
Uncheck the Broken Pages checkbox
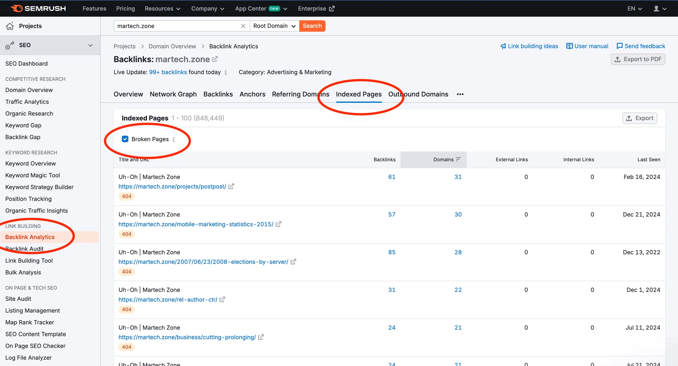point(125,139)
